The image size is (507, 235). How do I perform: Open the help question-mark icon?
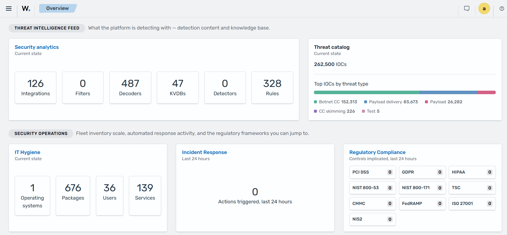click(x=502, y=9)
